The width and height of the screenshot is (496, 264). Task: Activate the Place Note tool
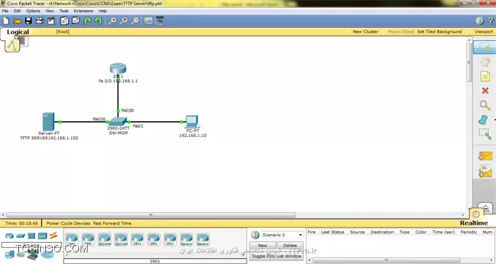485,76
